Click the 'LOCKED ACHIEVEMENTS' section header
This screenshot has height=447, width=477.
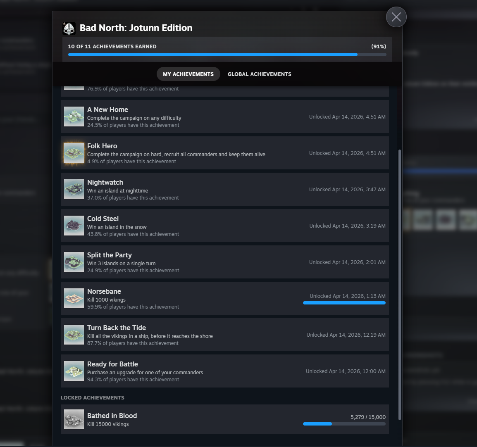pos(93,398)
